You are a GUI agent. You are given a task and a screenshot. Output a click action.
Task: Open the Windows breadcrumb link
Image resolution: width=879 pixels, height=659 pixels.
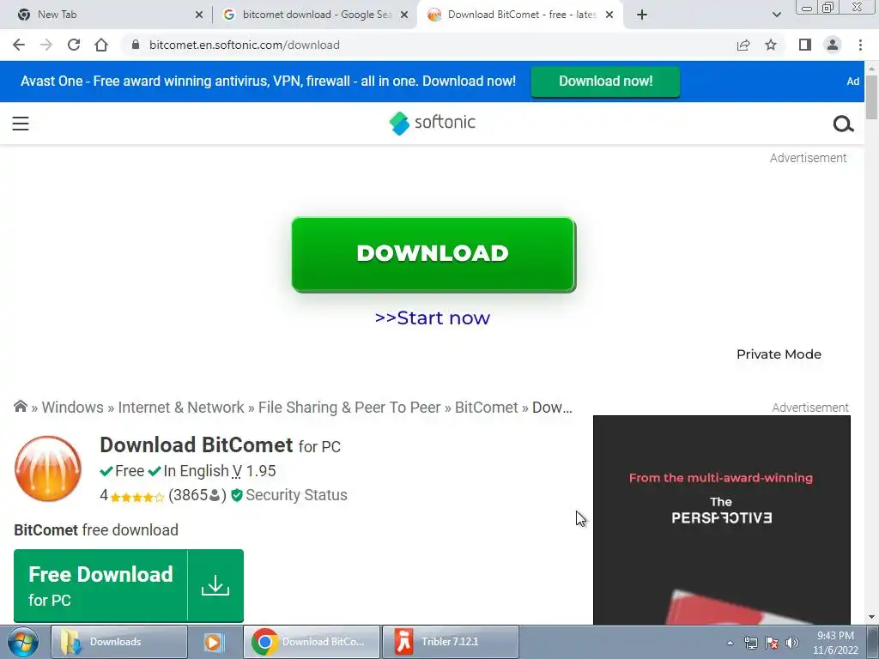coord(72,408)
